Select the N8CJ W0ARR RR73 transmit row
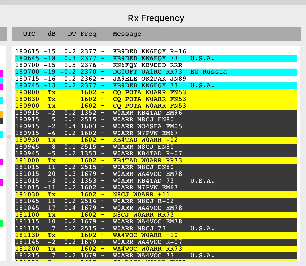306x266 pixels. (156, 215)
